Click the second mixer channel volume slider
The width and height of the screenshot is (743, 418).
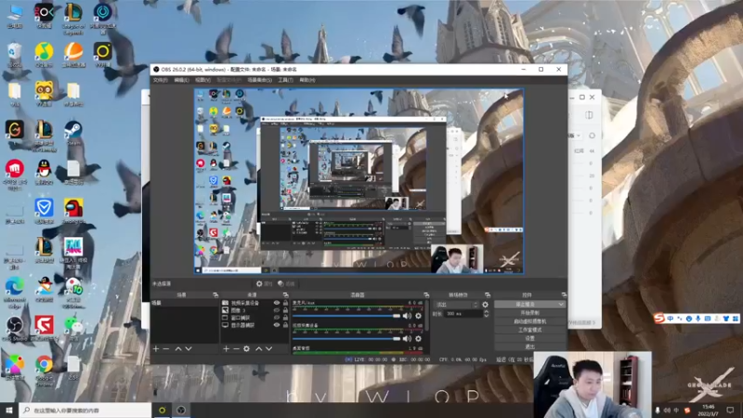pos(346,338)
